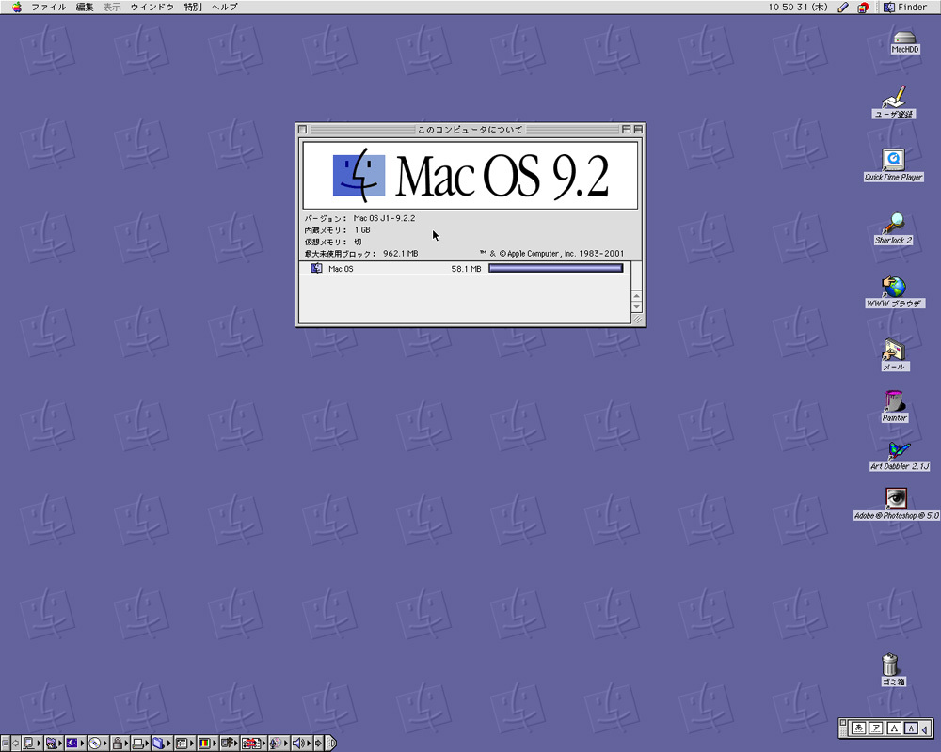This screenshot has height=752, width=941.
Task: Click the Mac OS 9.2 logo banner
Action: (x=470, y=175)
